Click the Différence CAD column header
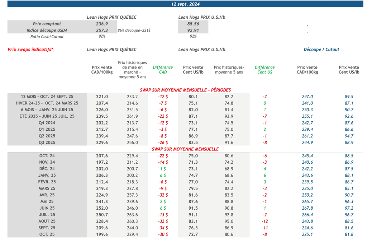 click(163, 70)
